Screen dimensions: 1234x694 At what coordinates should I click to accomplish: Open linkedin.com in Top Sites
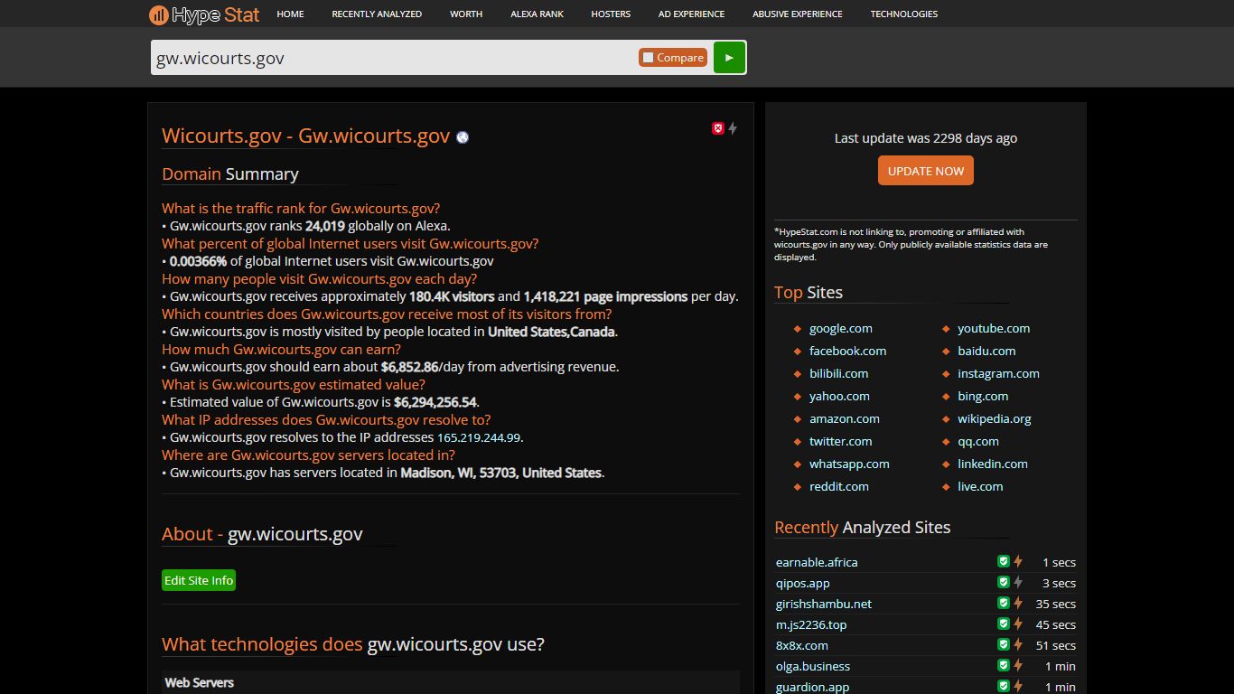coord(993,464)
